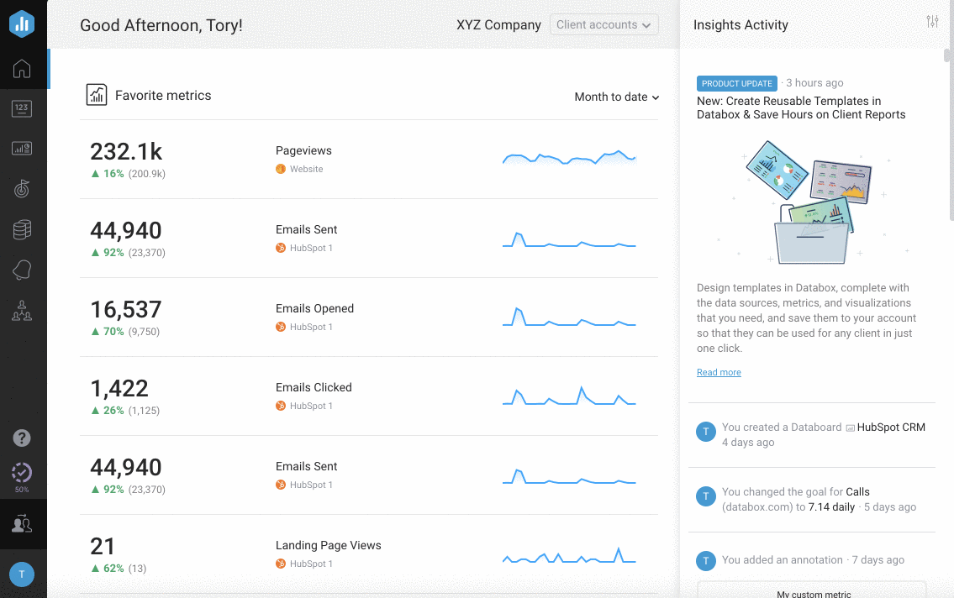This screenshot has width=954, height=598.
Task: Click the Read more link
Action: 719,373
